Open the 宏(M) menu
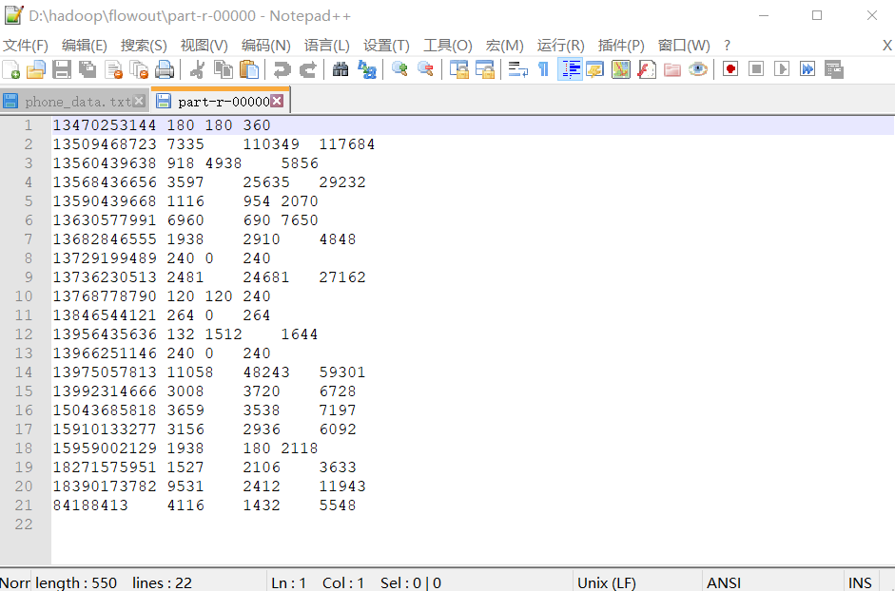This screenshot has width=895, height=591. tap(505, 45)
